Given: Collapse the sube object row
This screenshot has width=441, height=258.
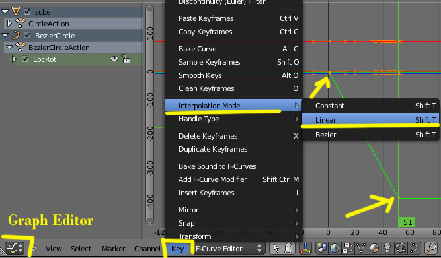Looking at the screenshot, I should pyautogui.click(x=5, y=11).
